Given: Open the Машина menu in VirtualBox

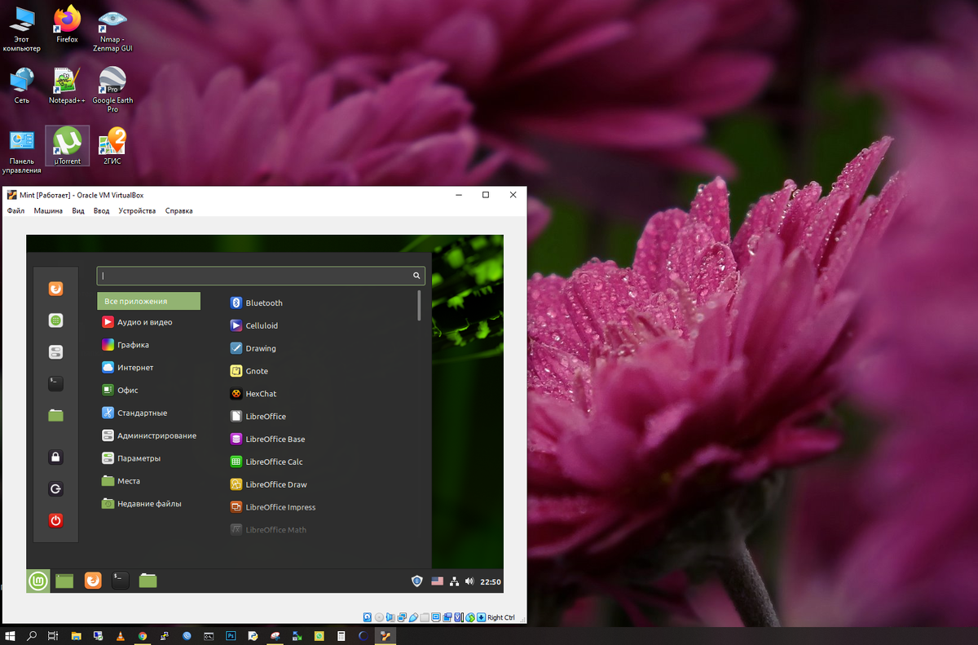Looking at the screenshot, I should [x=47, y=210].
